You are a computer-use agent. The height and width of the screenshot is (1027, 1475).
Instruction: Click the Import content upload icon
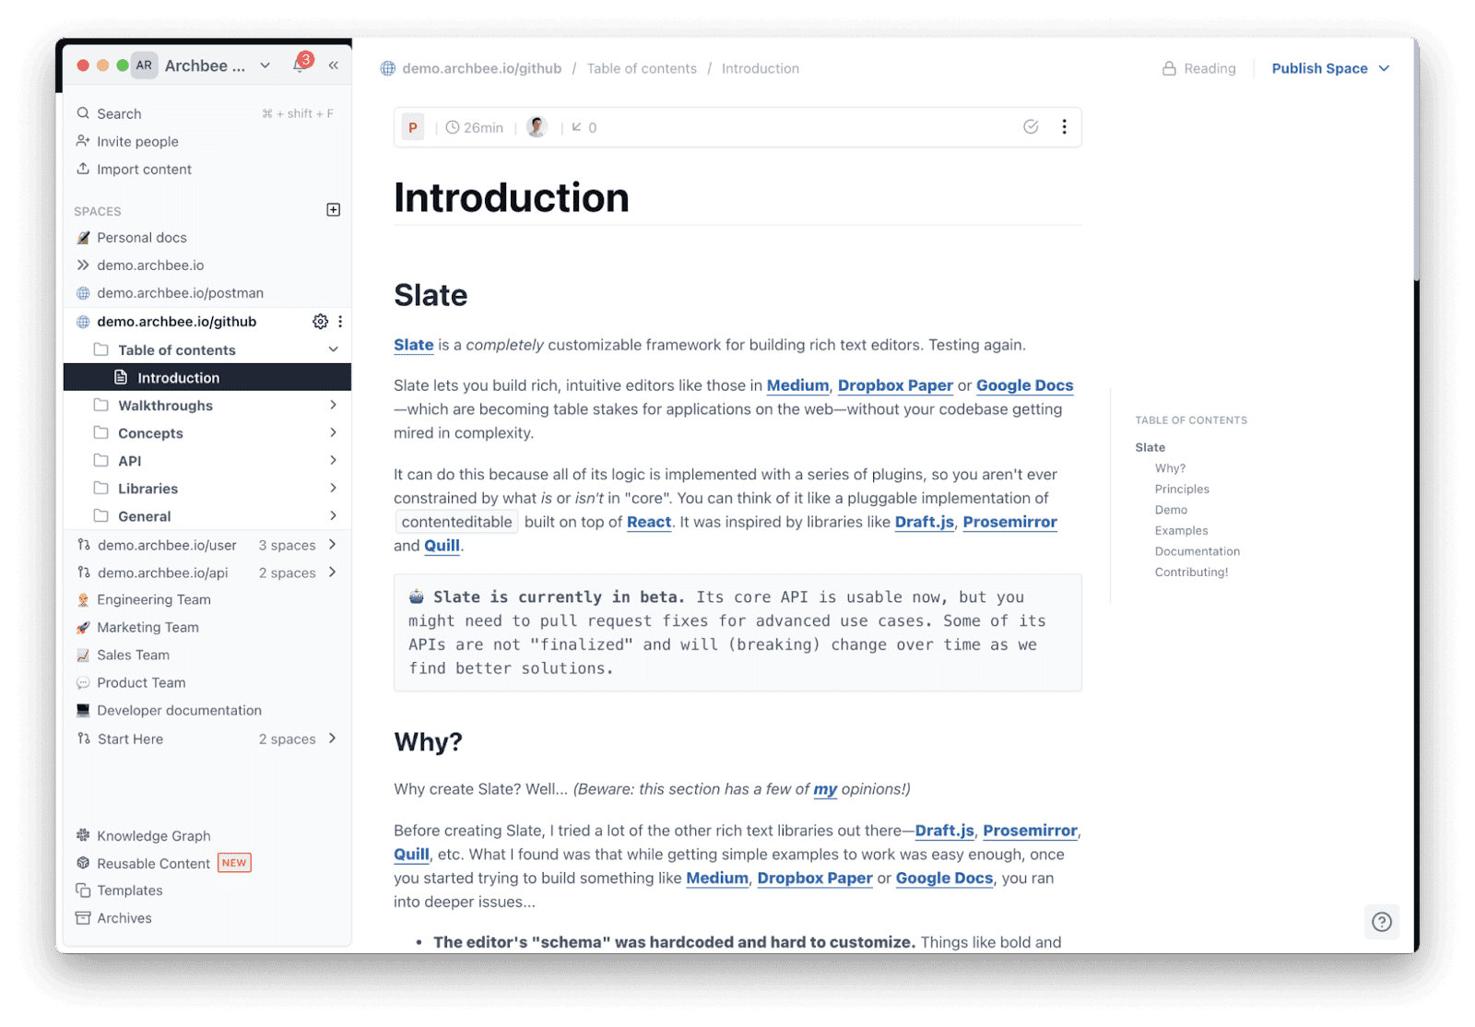click(82, 169)
